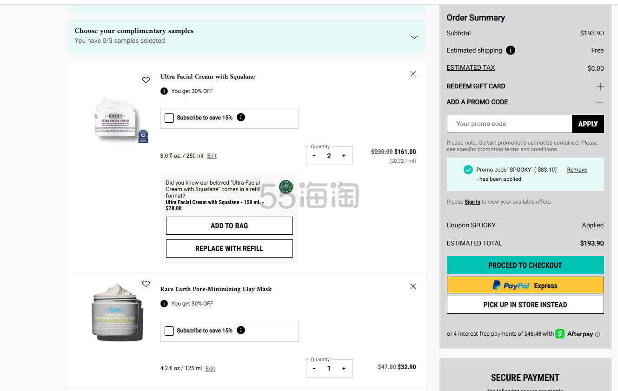Image resolution: width=618 pixels, height=391 pixels.
Task: Edit the Ultra Facial Cream 250 ml size
Action: pos(212,156)
